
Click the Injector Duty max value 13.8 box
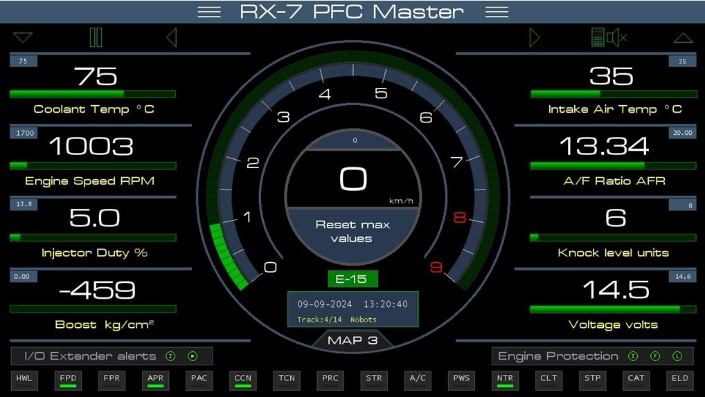(x=24, y=204)
